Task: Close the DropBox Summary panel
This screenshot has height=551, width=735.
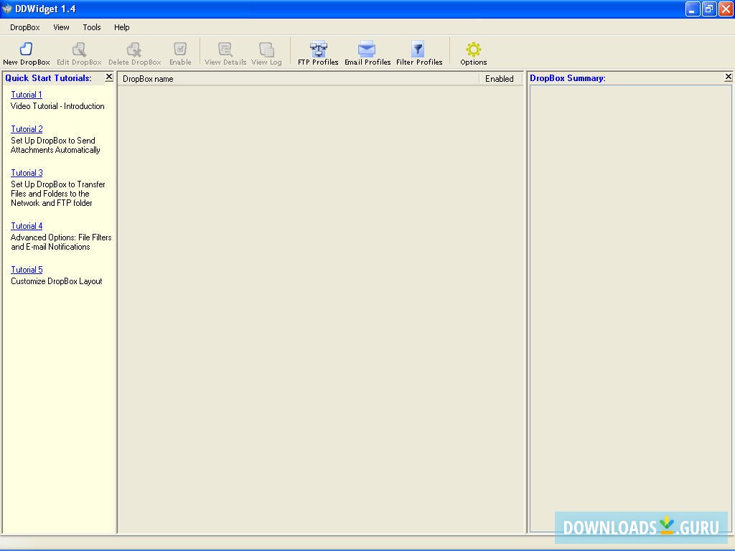Action: pos(729,76)
